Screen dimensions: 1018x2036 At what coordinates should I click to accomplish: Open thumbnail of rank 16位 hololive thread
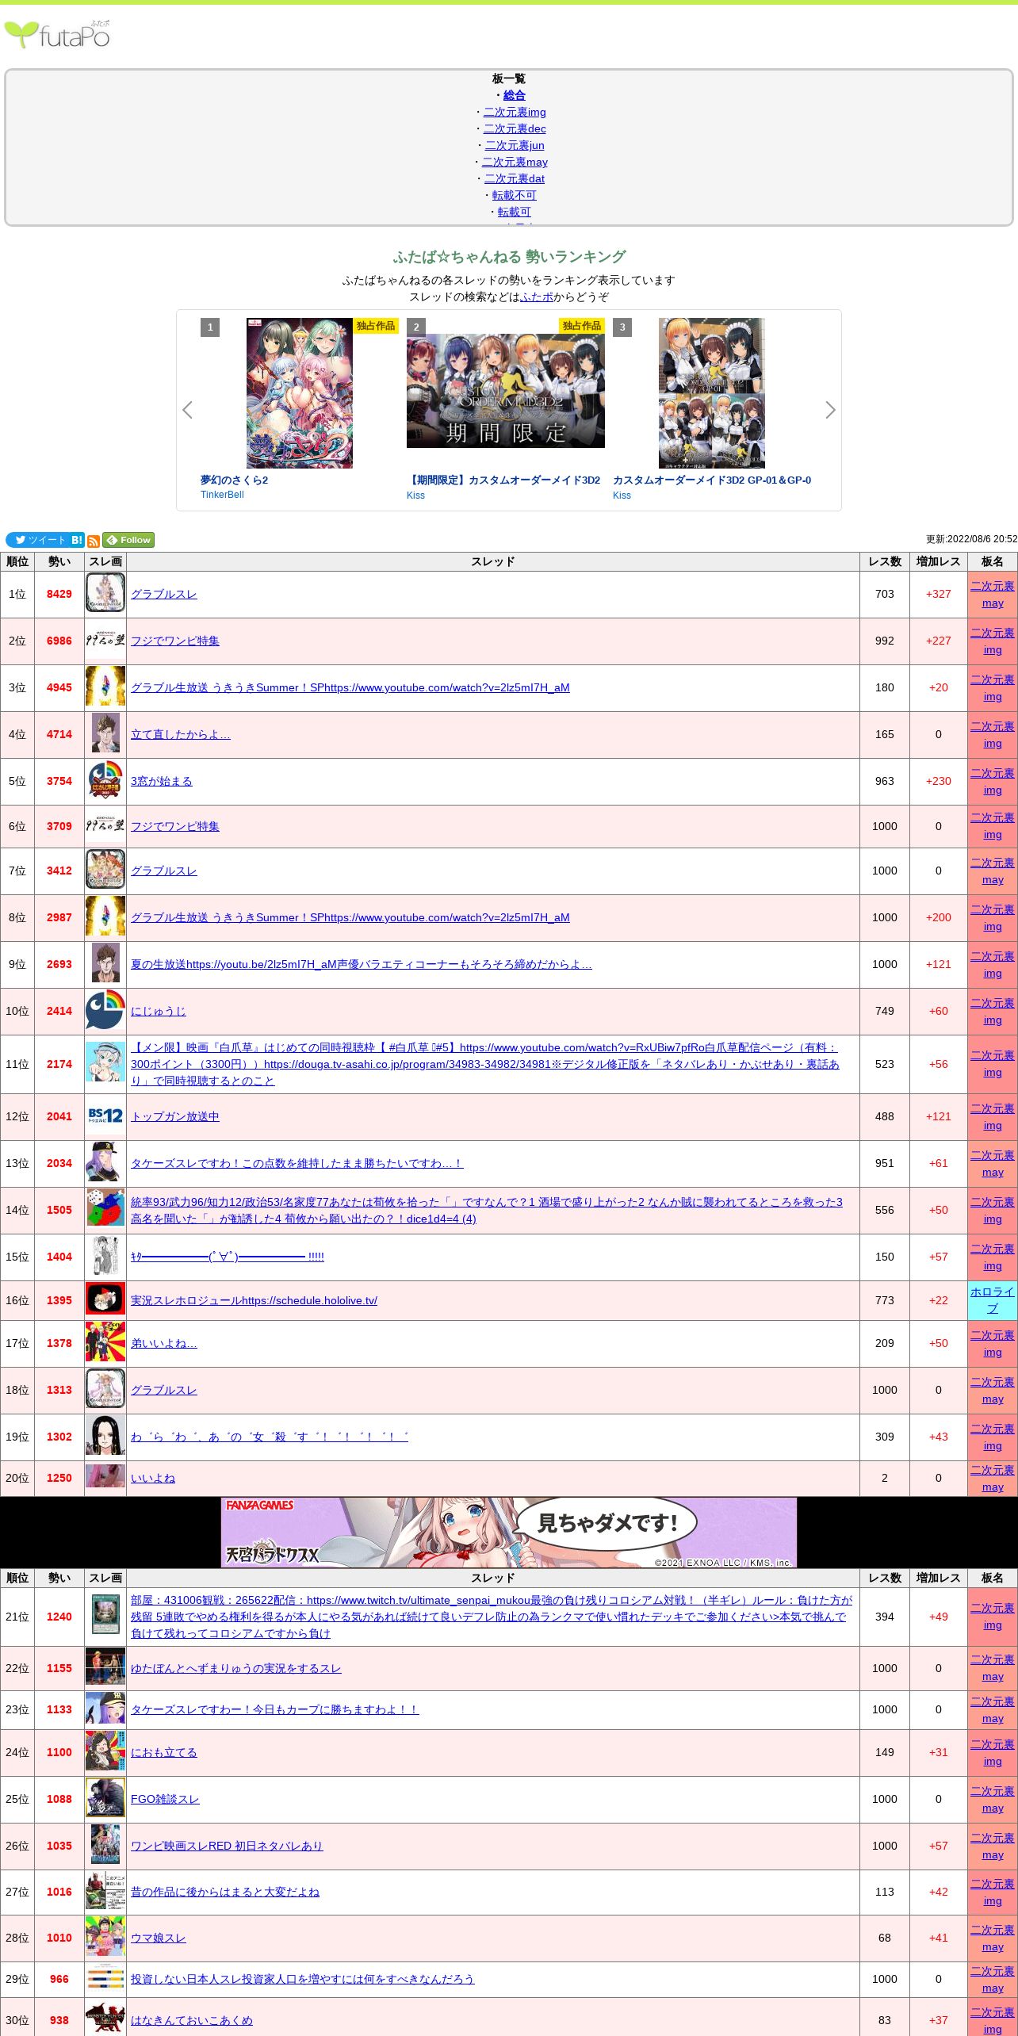point(105,1300)
